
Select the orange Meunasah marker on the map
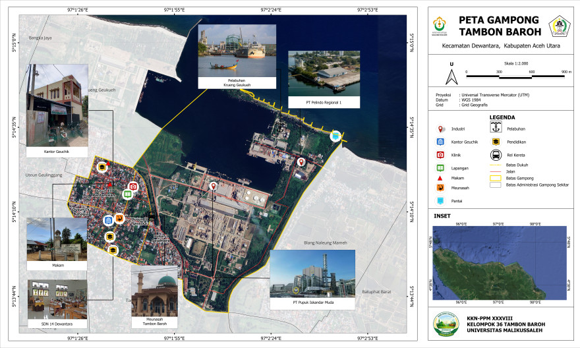[x=119, y=219]
